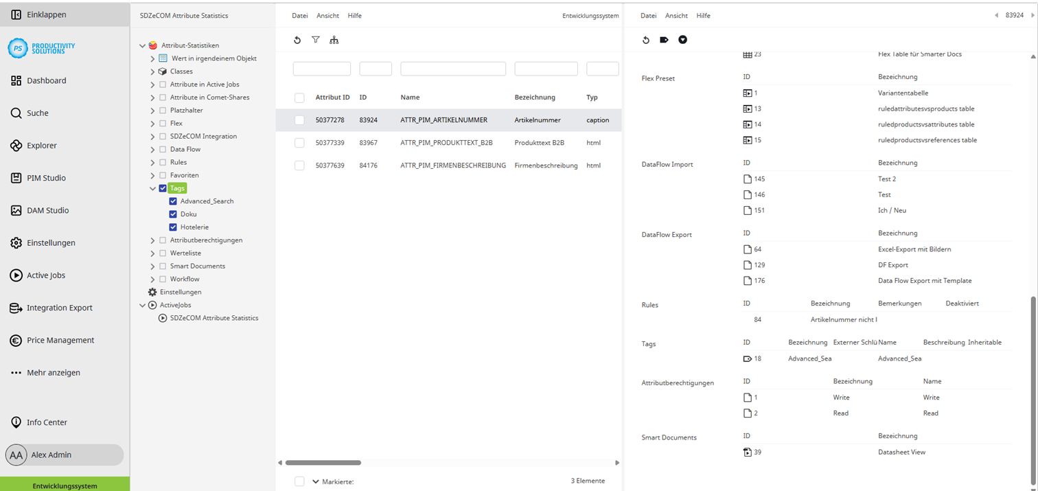Viewport: 1038px width, 491px height.
Task: Select the row checkbox for ATTR_PIM_PRODUKTTEXT_B2B
Action: tap(299, 142)
